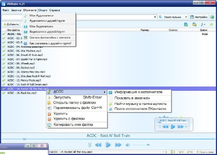
Task: Click the Добавить button
Action: click(x=11, y=25)
